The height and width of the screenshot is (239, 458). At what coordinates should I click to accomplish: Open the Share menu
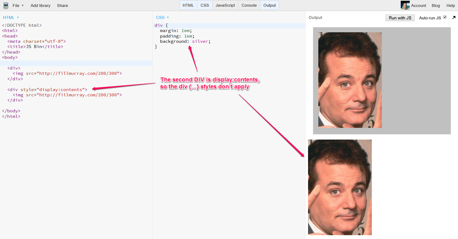point(63,5)
